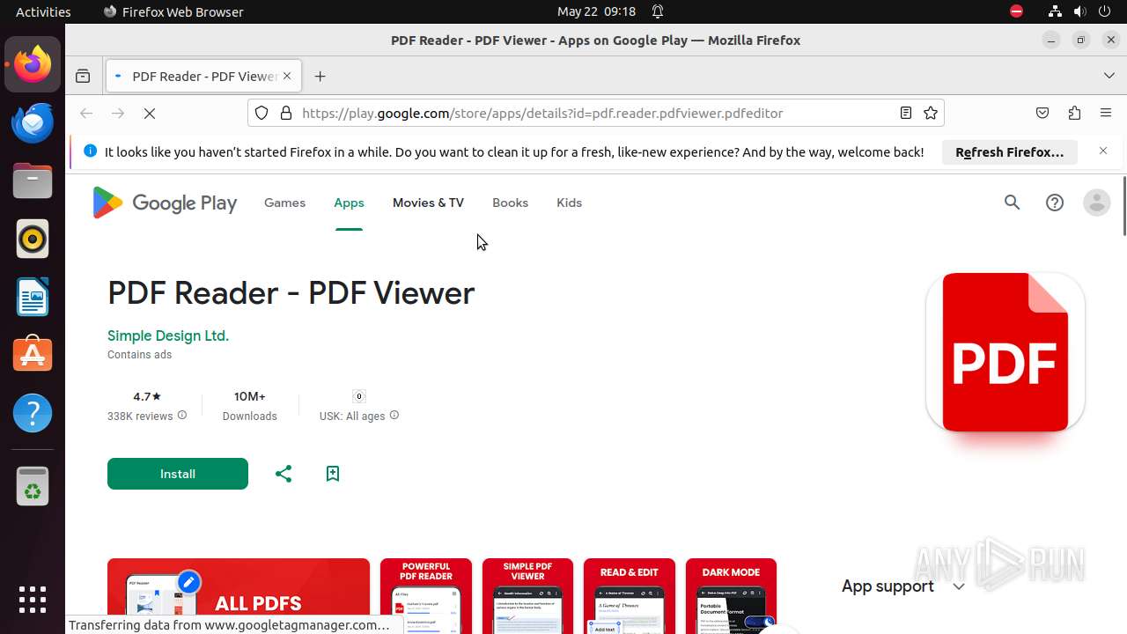Open Firefox View recent browsing

pos(83,77)
